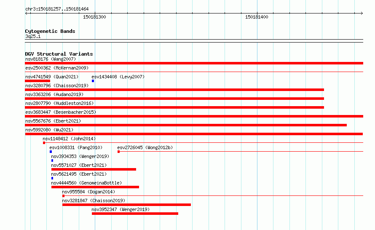
Task: Click the left arrow on the coordinate ruler
Action: pos(27,13)
